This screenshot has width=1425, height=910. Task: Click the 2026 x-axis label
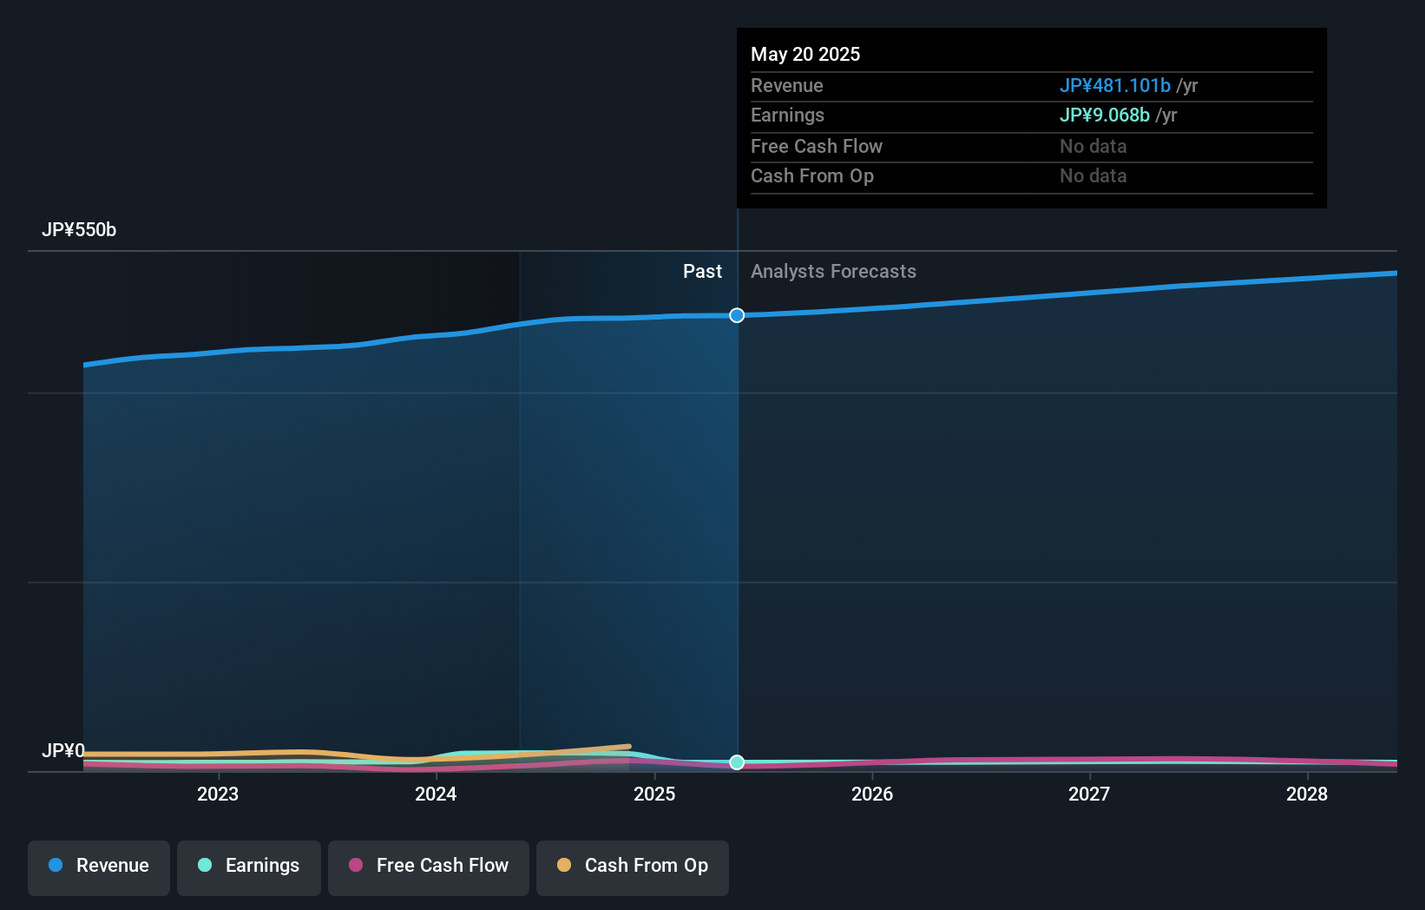[x=872, y=795]
